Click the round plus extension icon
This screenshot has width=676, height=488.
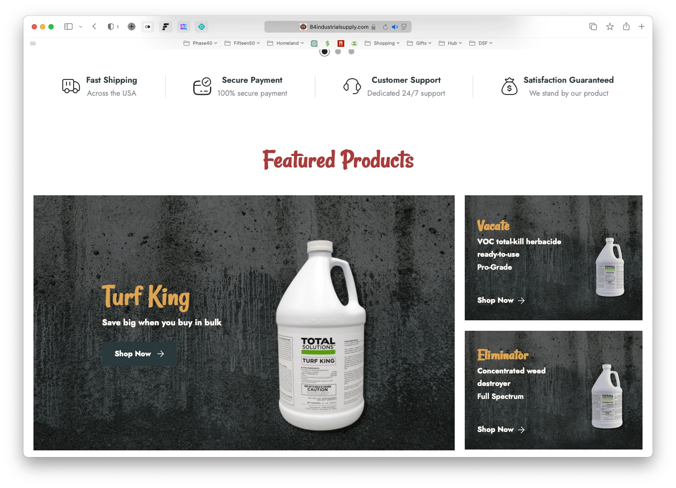tap(131, 27)
